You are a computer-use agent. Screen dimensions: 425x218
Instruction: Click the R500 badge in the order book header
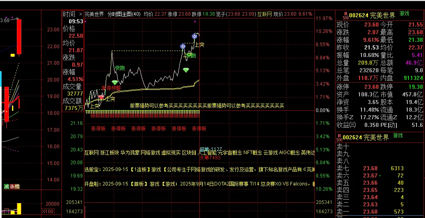(x=339, y=138)
